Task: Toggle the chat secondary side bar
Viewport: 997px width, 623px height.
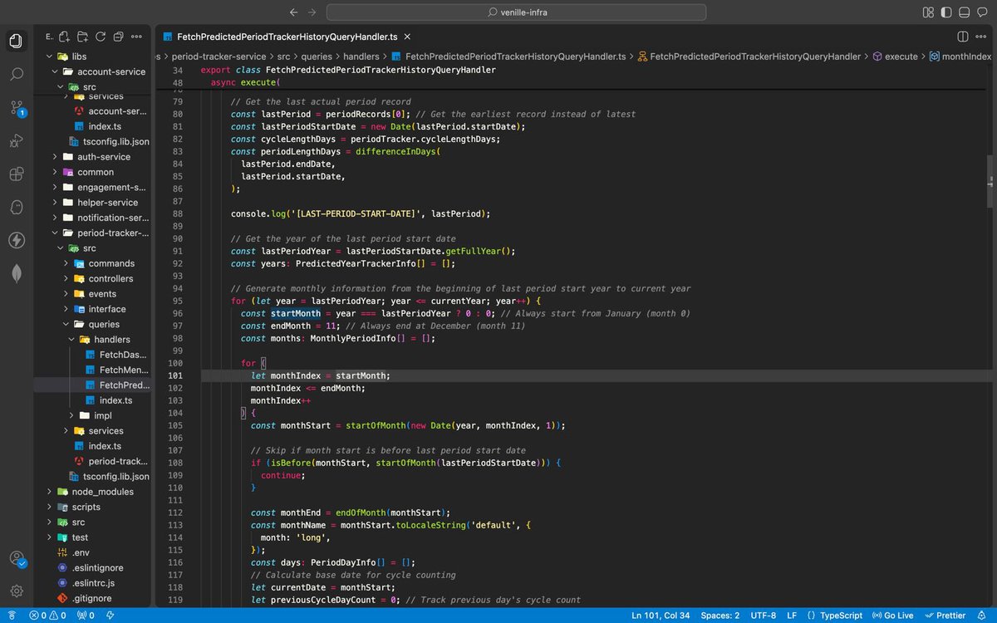Action: click(983, 12)
